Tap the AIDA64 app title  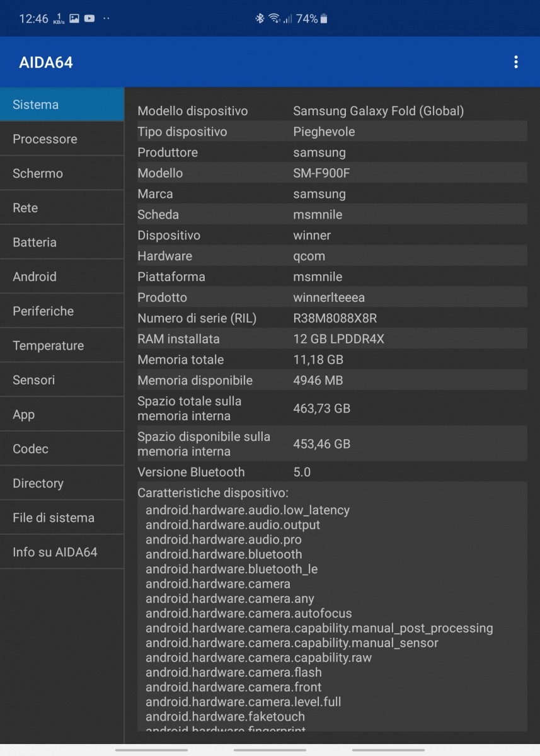[46, 63]
